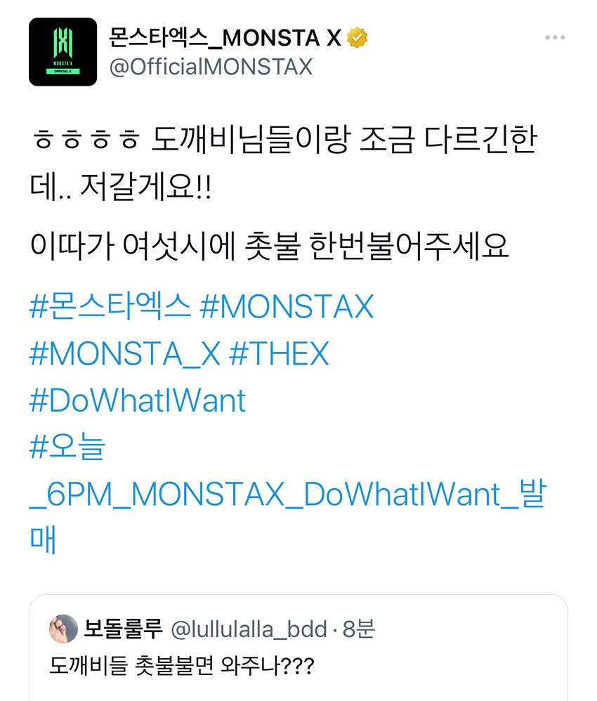
Task: Click the tweet's first line ㅎㅎㅎㅎ 도깨비님들이랑
Action: (x=191, y=139)
